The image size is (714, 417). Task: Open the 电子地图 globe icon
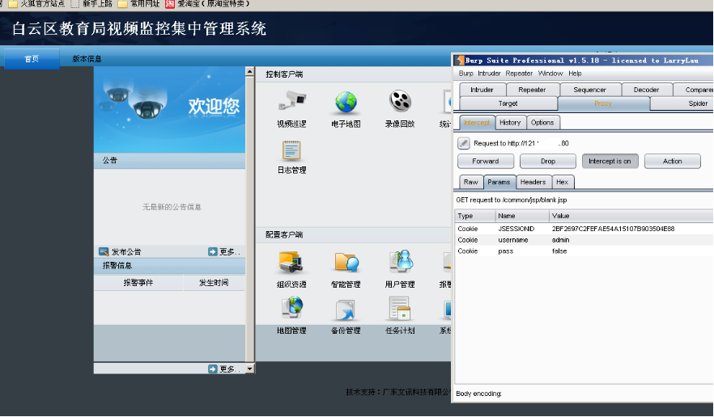point(346,101)
